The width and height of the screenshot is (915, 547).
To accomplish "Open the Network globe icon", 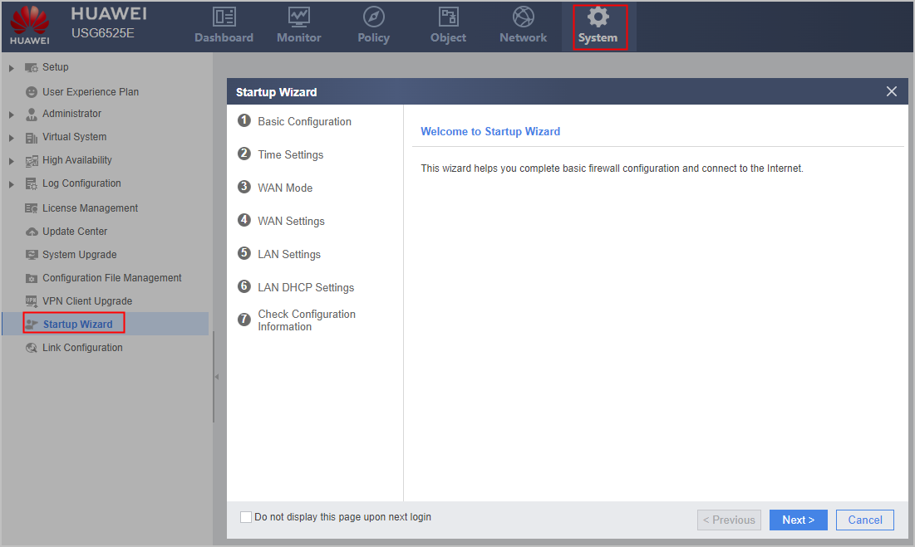I will click(524, 17).
